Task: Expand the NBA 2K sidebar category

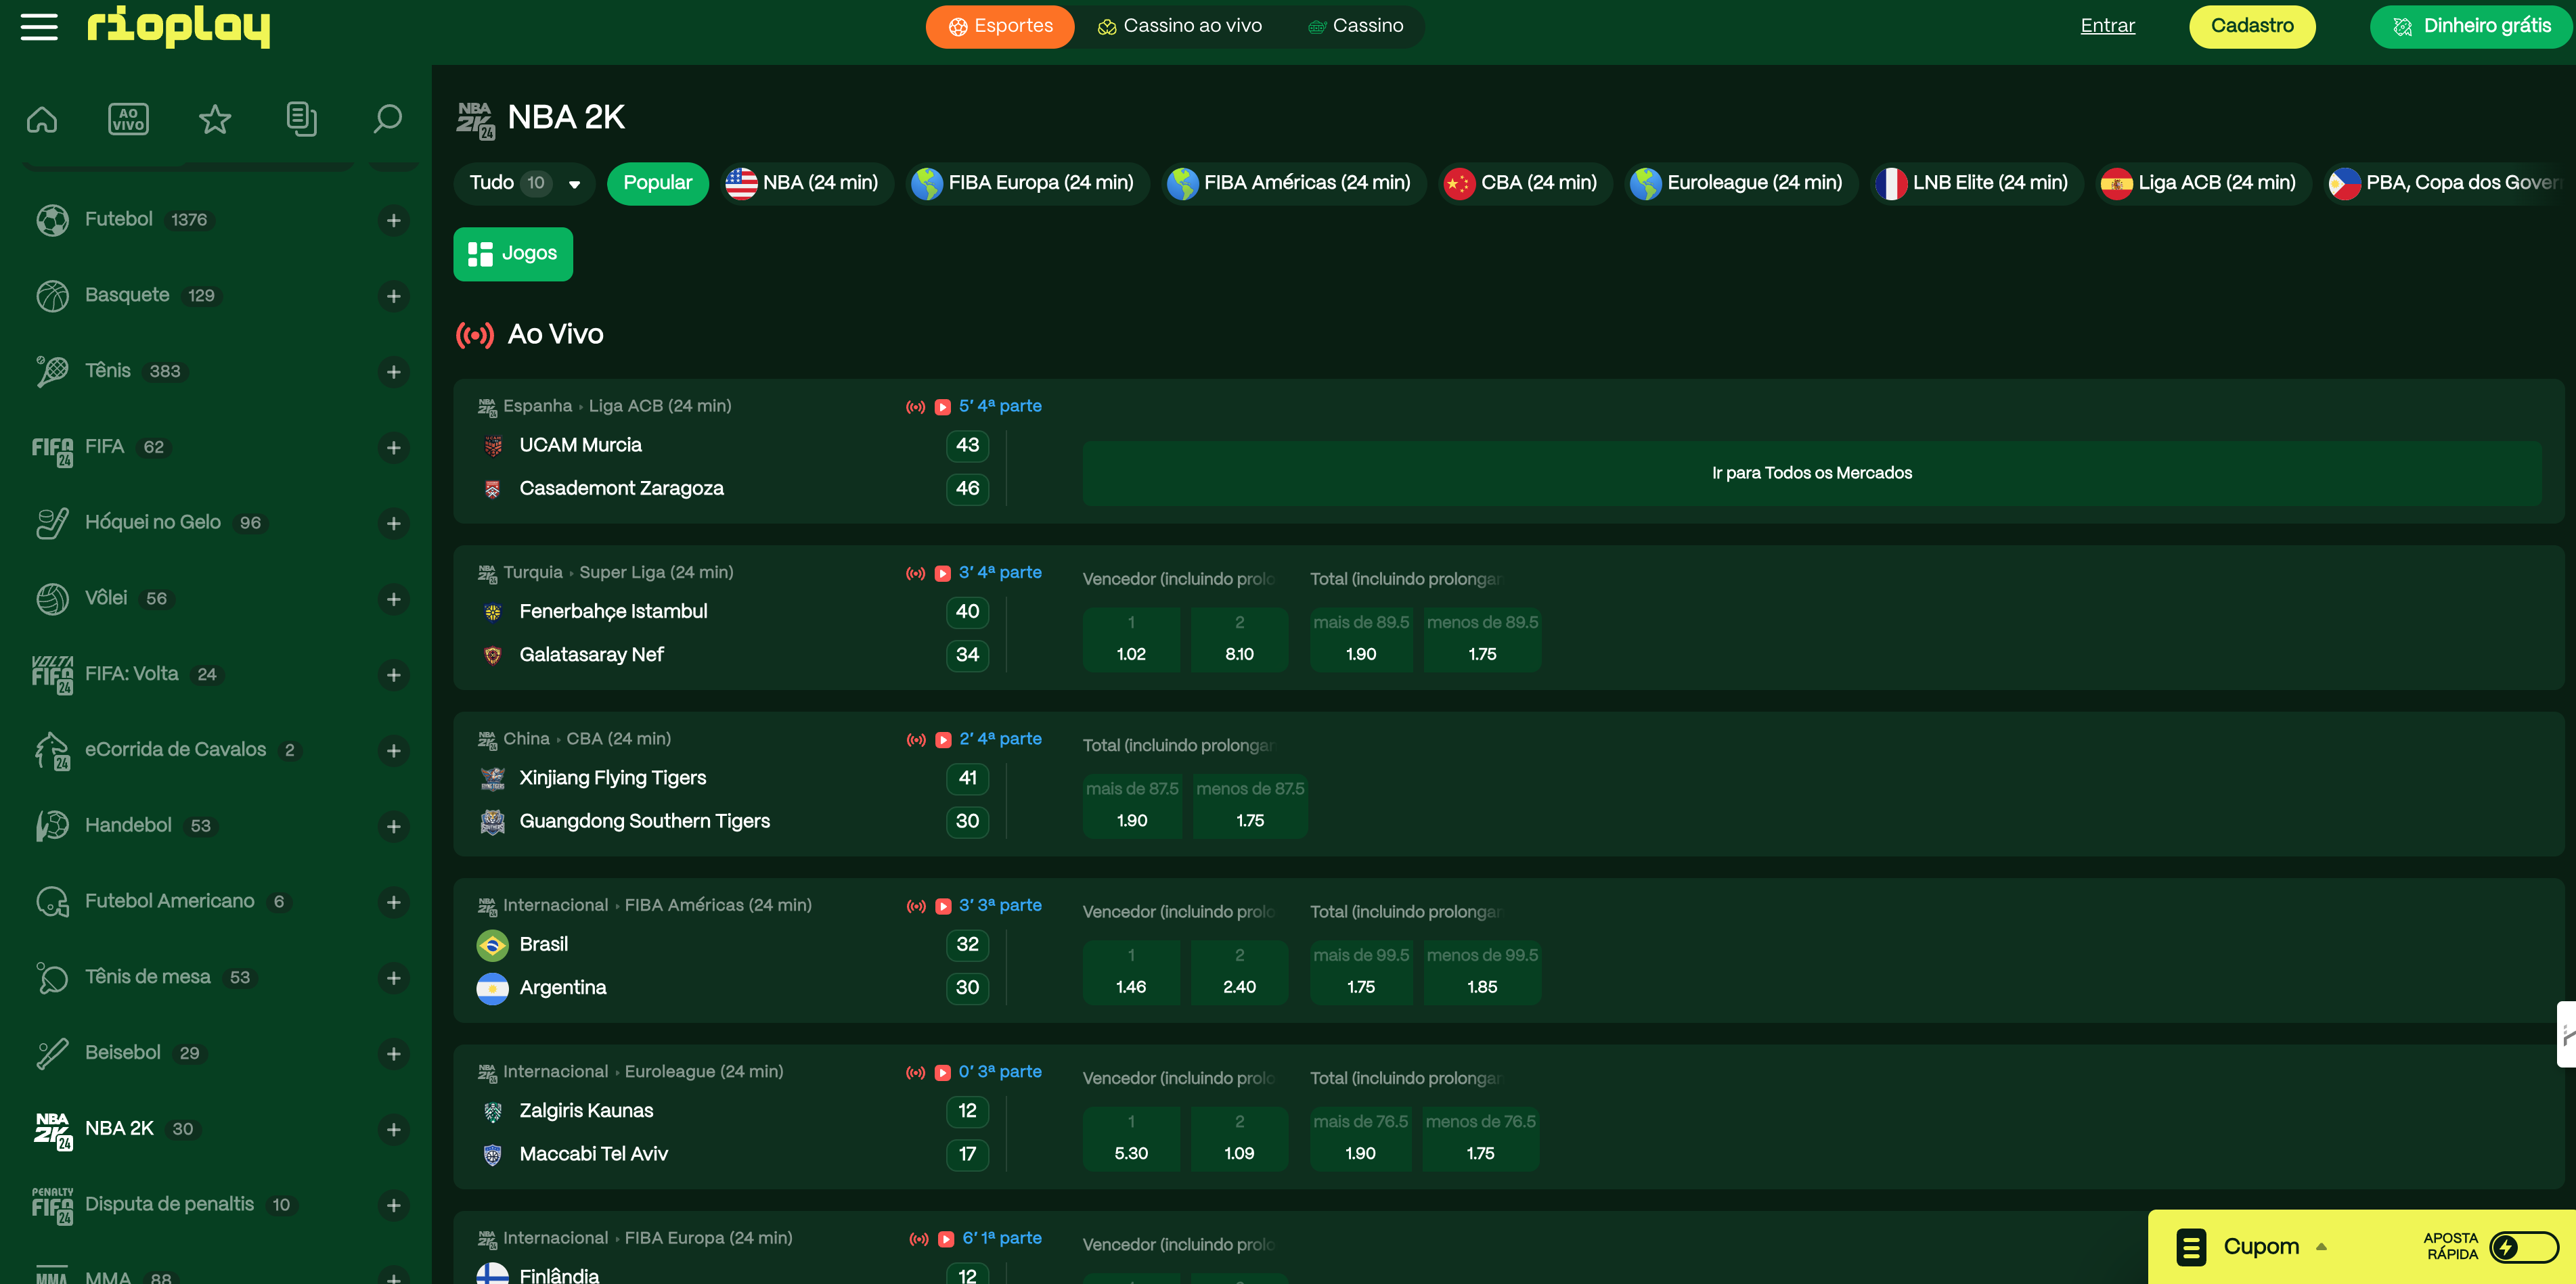Action: [x=394, y=1129]
